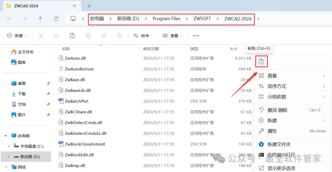The width and height of the screenshot is (332, 172).
Task: Expand the 本地磁盘 (C:) tree node
Action: (x=8, y=146)
